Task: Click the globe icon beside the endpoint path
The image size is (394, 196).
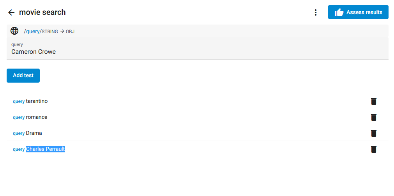Action: 14,31
